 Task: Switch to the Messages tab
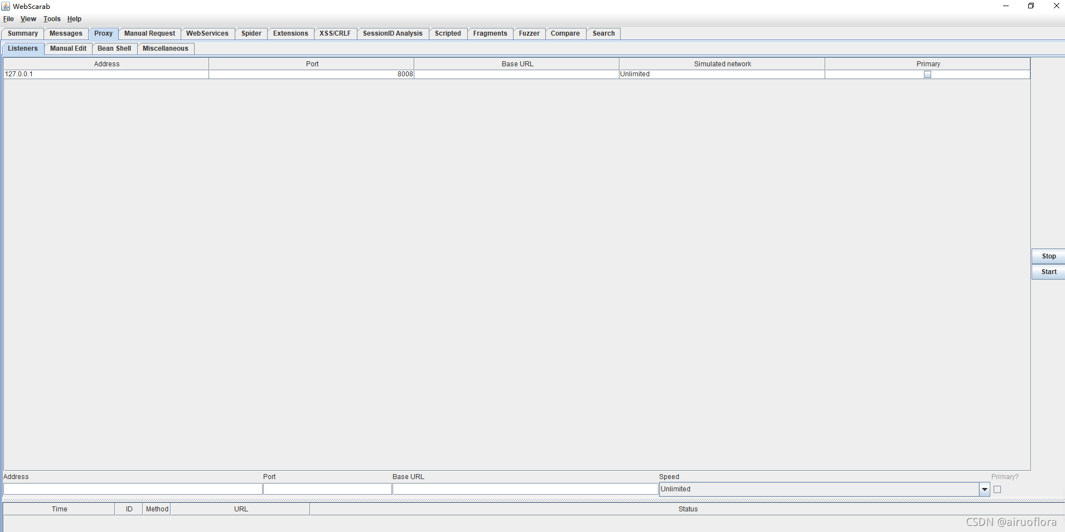tap(66, 33)
